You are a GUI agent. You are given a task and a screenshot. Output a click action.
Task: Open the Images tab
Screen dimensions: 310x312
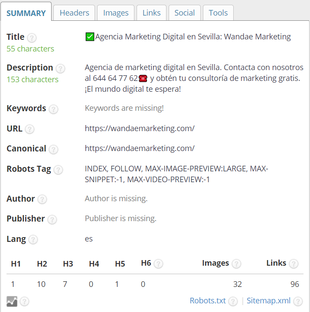click(x=116, y=13)
